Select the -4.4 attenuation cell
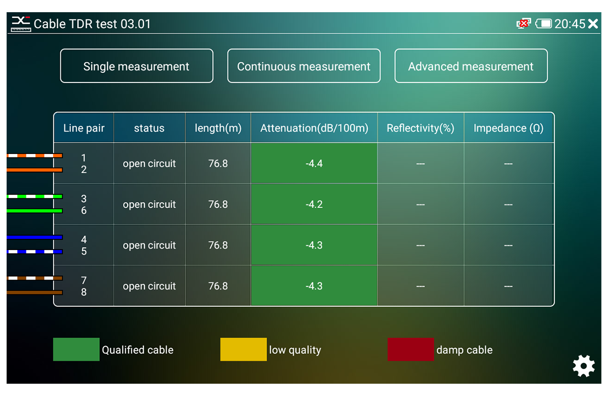 (314, 163)
